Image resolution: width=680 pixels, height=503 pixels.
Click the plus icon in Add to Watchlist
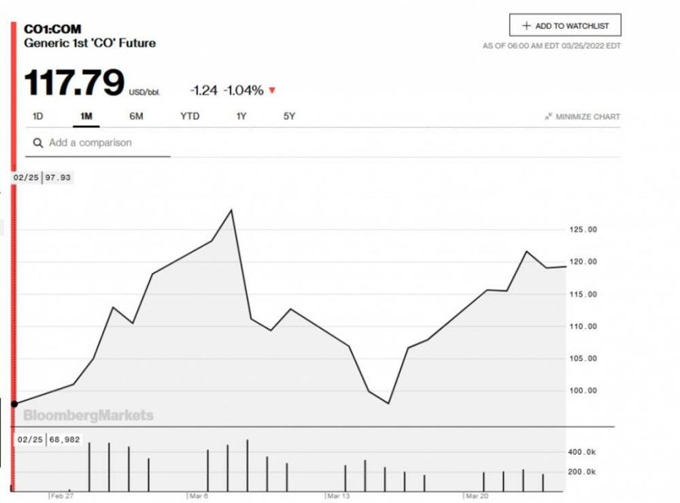(x=526, y=26)
